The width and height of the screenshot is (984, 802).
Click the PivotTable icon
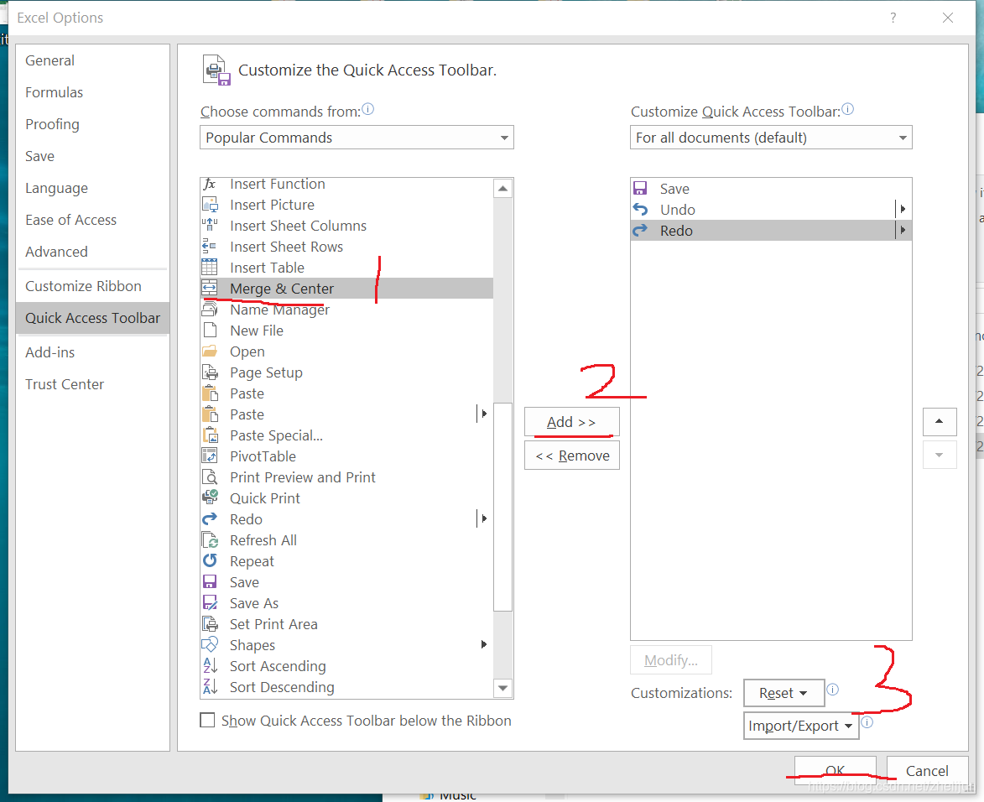tap(210, 456)
